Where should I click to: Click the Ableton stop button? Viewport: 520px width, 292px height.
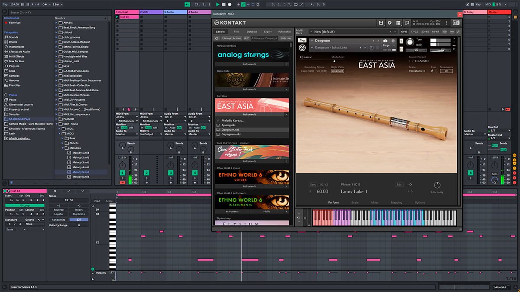click(224, 4)
